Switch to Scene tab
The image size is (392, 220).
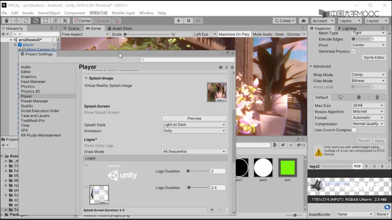tap(71, 28)
